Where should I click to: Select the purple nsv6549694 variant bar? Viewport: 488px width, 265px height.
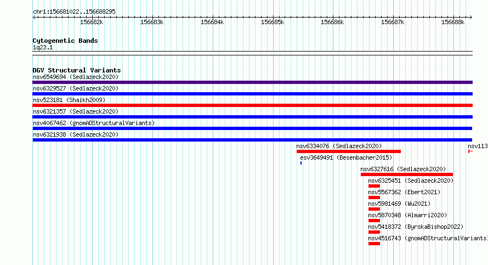click(x=252, y=82)
